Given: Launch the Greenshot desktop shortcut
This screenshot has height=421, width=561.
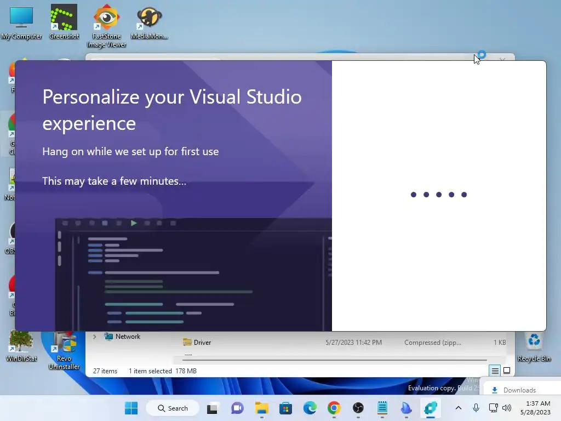Looking at the screenshot, I should (x=64, y=22).
